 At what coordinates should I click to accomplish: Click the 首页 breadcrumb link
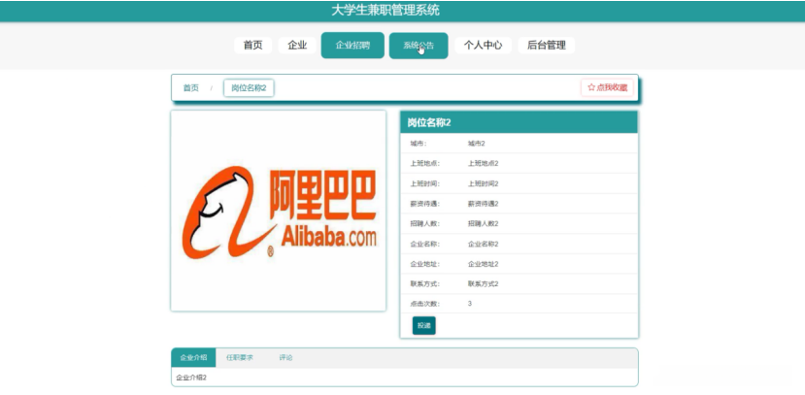pyautogui.click(x=191, y=87)
